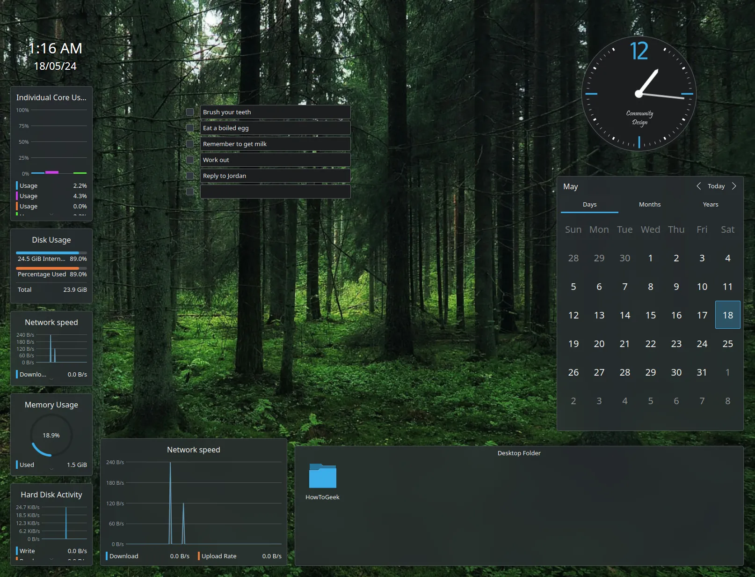Select May 25 on the calendar
Viewport: 755px width, 577px height.
727,343
